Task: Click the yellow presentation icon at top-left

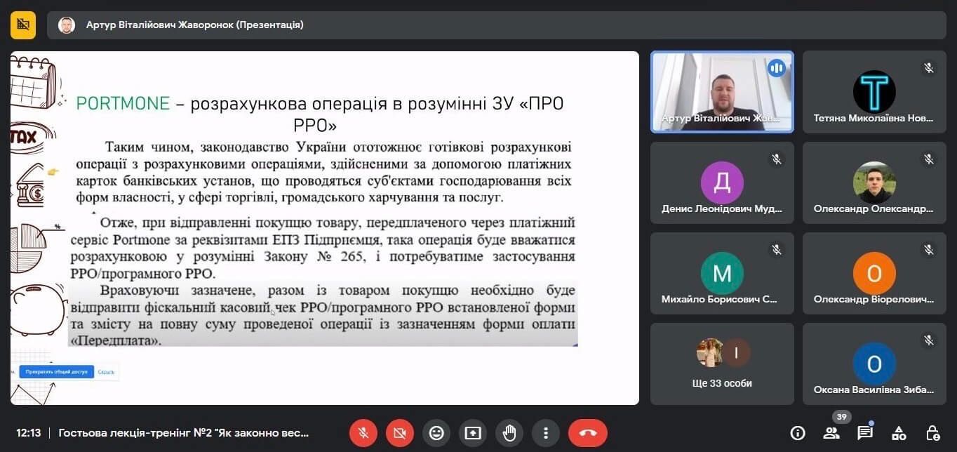Action: [23, 25]
